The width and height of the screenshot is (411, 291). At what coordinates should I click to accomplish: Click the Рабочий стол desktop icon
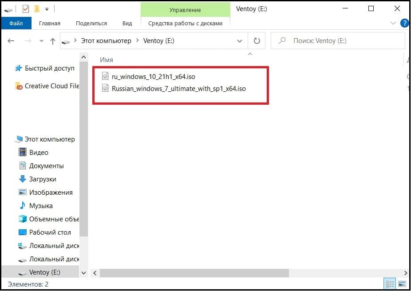tap(23, 232)
